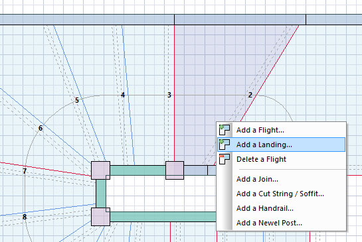Image resolution: width=362 pixels, height=242 pixels.
Task: Choose 'Add a Join...' option
Action: 281,179
